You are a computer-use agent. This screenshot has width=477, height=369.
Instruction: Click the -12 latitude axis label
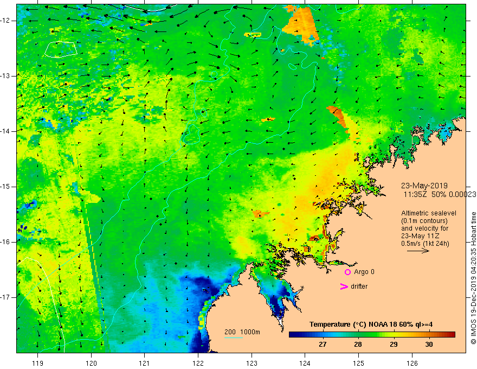coord(5,21)
